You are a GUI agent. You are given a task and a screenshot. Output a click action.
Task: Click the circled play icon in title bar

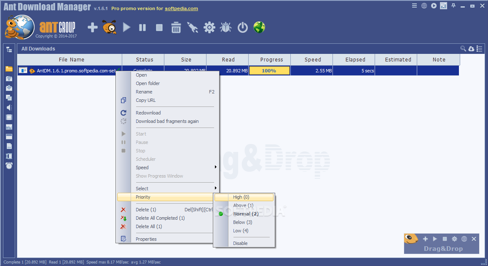[434, 5]
